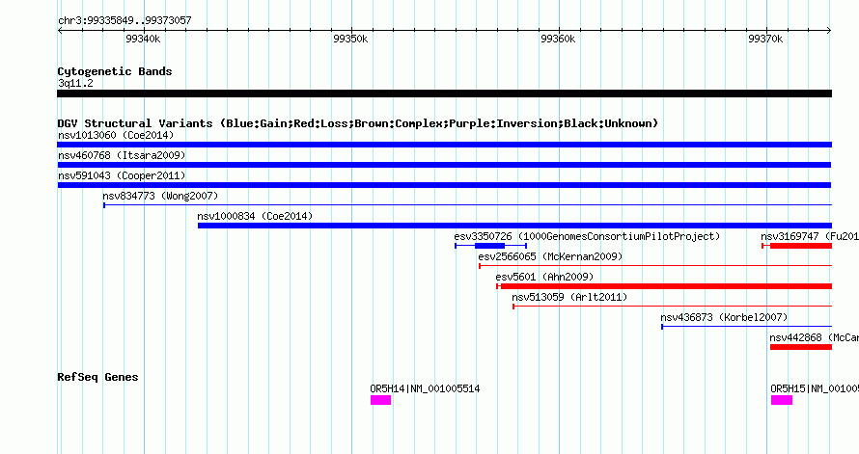Click the OR5H15 magenta gene box

click(782, 400)
